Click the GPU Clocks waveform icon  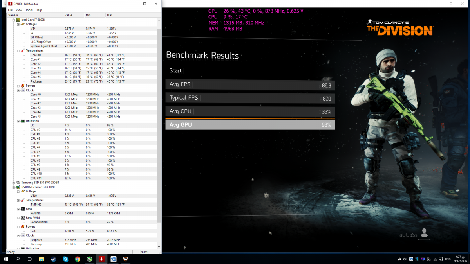(22, 235)
